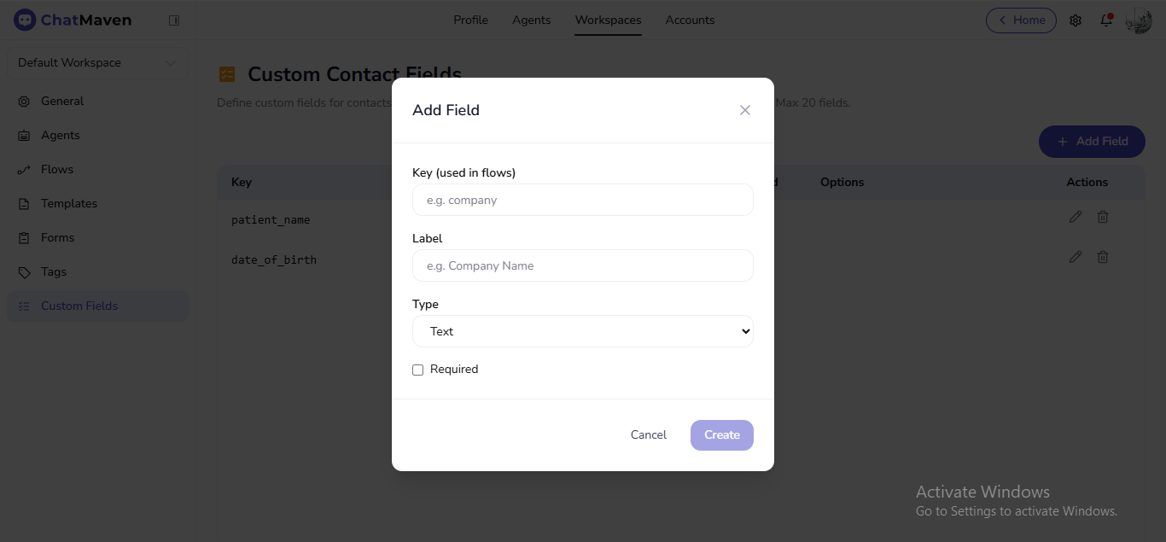The image size is (1166, 542).
Task: Cancel the Add Field dialog
Action: click(x=648, y=434)
